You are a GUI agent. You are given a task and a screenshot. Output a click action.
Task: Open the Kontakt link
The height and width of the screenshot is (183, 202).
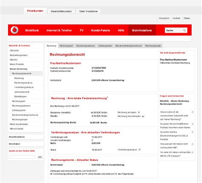click(x=176, y=18)
